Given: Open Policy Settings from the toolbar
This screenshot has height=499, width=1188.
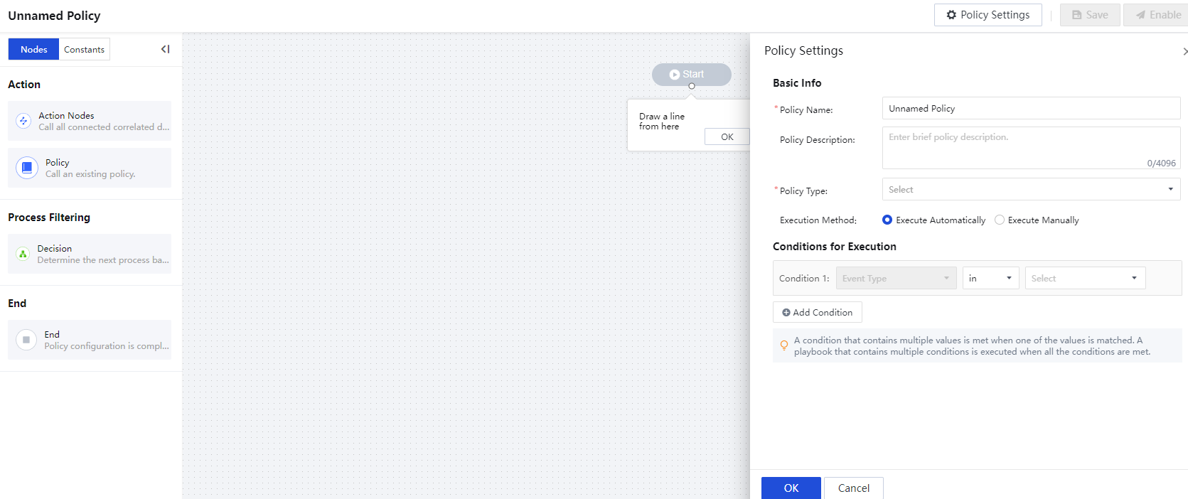Looking at the screenshot, I should click(x=988, y=15).
